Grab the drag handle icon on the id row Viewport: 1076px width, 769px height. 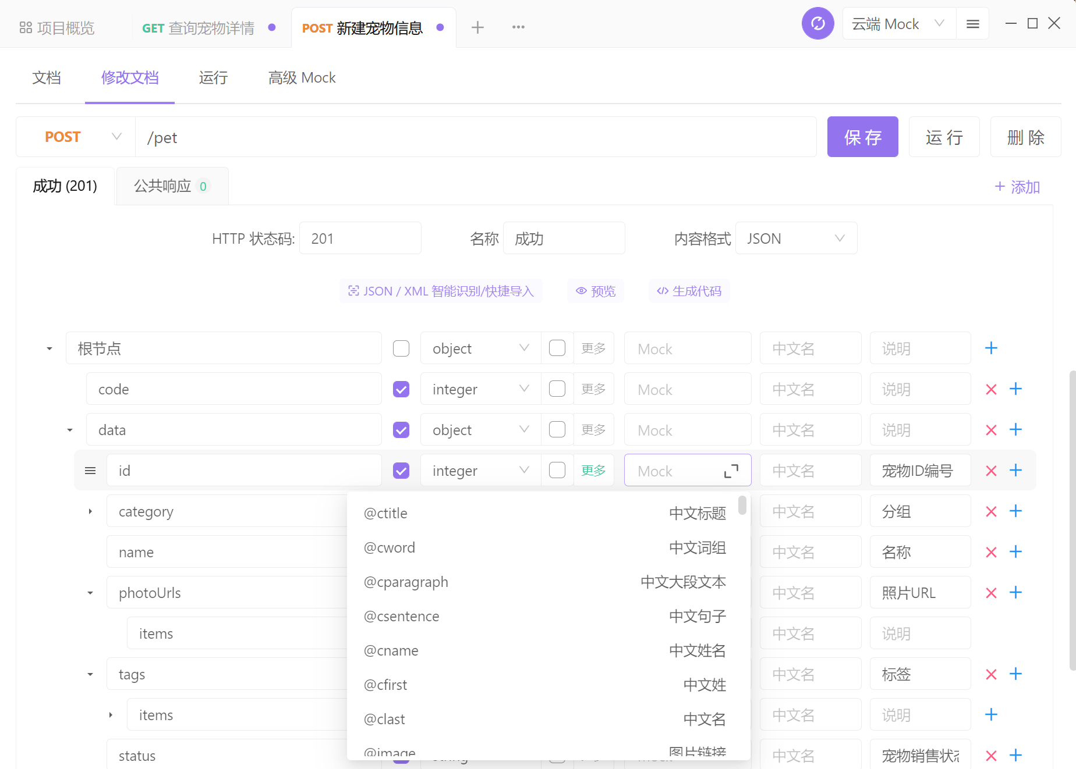point(90,470)
